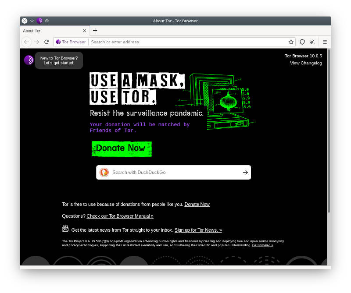Click the purple Tor onion onboarding icon
Viewport: 351px width, 293px height.
(x=29, y=60)
